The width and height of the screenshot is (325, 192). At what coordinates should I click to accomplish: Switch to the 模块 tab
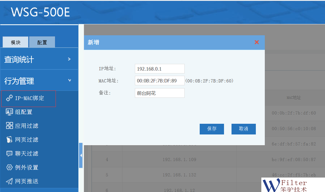[x=16, y=42]
